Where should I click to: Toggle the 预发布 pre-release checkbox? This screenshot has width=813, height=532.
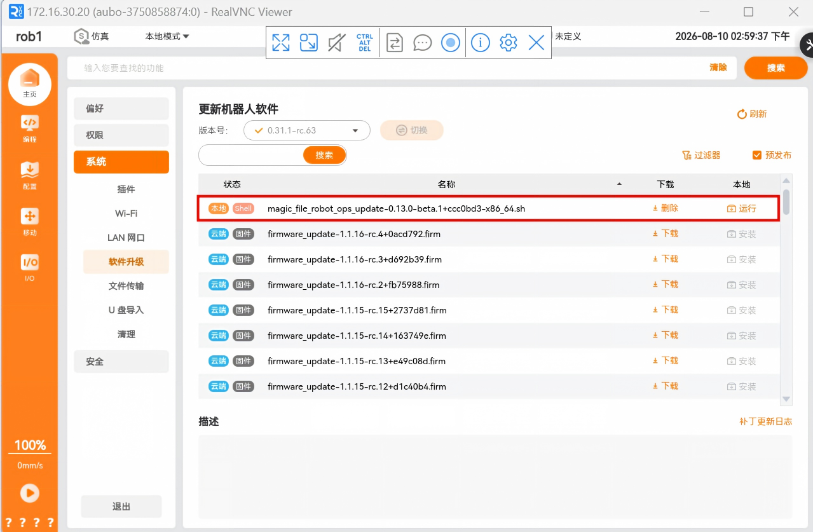(757, 155)
